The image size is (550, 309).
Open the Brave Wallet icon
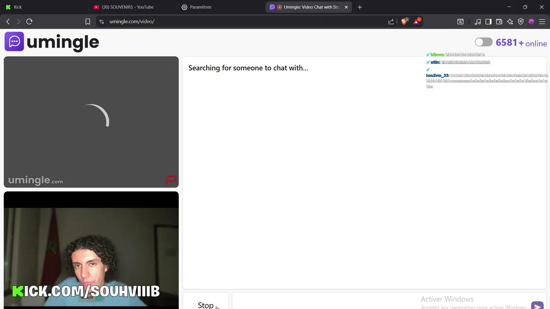499,21
